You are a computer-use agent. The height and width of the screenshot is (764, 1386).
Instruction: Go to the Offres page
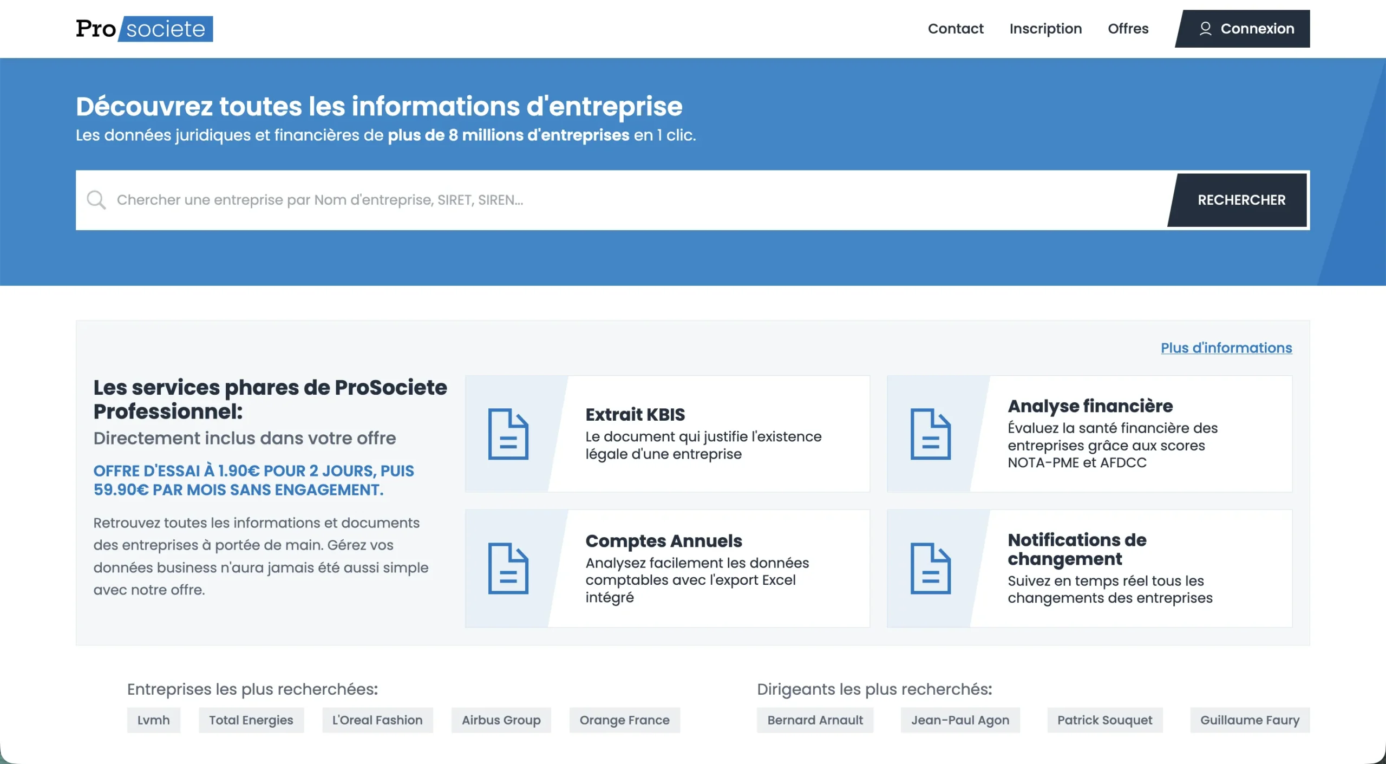pos(1128,29)
